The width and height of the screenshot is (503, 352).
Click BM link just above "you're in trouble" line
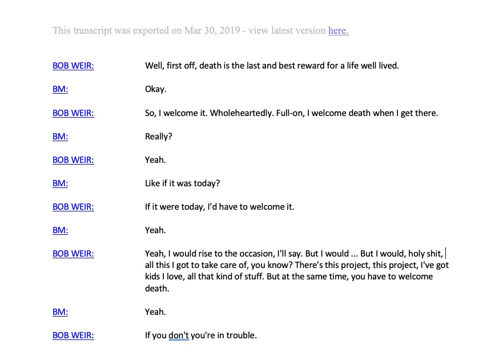click(60, 312)
